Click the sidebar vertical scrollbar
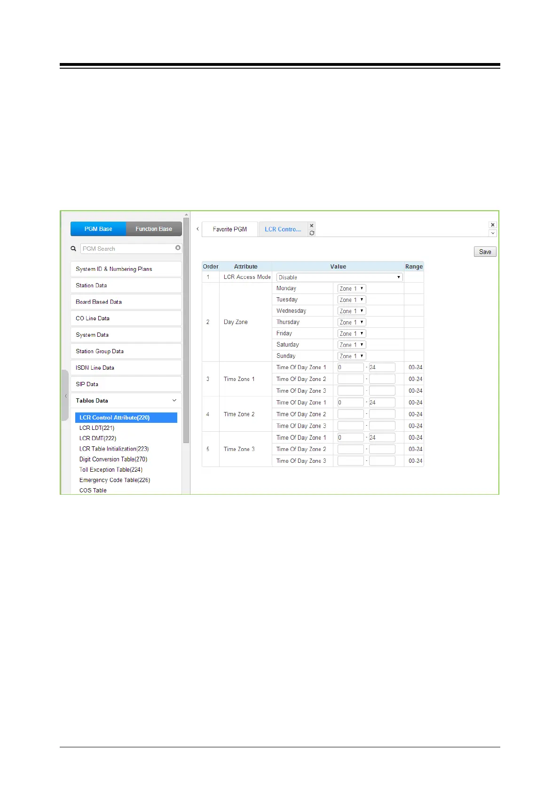Screen dimensions: 560x792 click(186, 330)
